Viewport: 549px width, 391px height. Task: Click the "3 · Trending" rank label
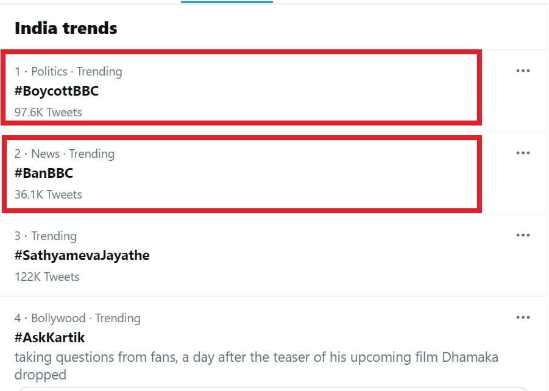[x=46, y=236]
